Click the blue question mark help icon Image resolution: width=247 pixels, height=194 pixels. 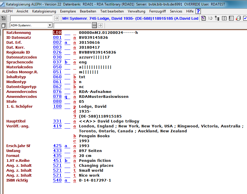(198, 11)
